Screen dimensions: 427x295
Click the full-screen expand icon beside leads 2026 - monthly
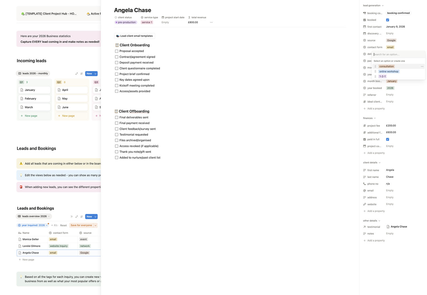coord(77,74)
